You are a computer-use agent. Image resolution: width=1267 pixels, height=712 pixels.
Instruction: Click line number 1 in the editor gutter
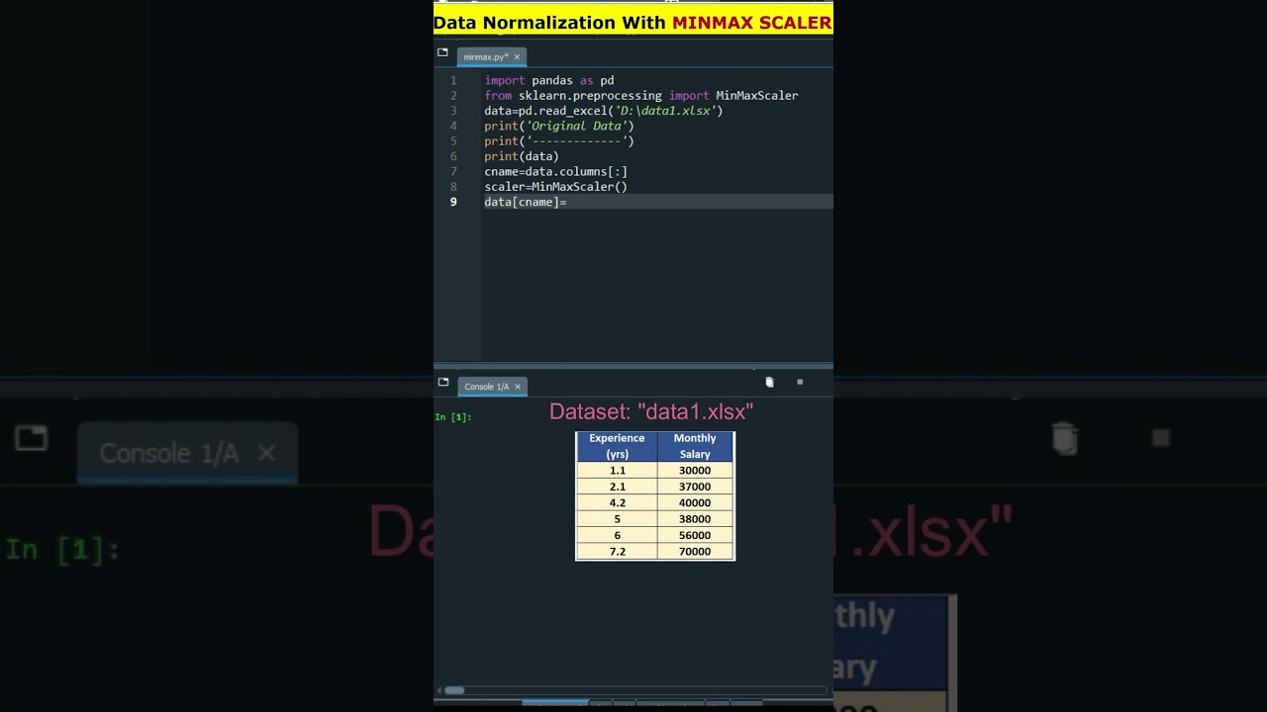coord(453,80)
